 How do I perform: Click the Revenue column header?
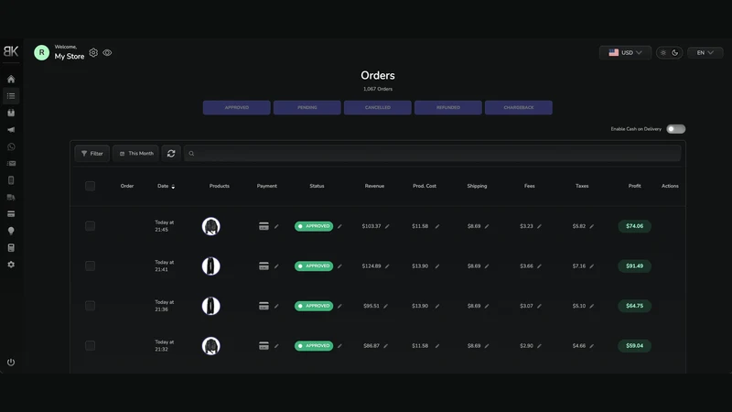pos(374,186)
